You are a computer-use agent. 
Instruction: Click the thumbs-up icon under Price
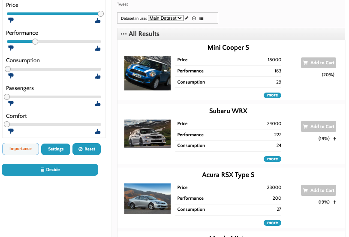[98, 20]
